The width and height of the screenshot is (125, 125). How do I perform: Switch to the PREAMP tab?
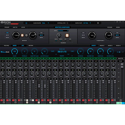point(7,27)
